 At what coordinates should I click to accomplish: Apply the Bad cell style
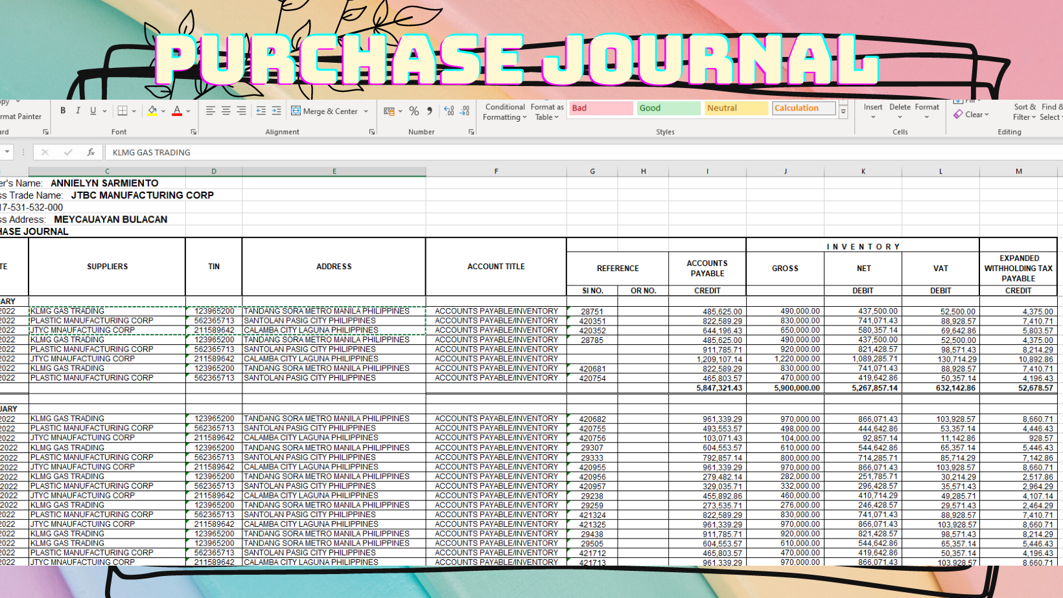601,108
